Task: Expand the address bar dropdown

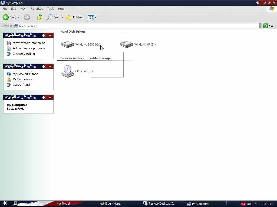Action: [x=260, y=26]
